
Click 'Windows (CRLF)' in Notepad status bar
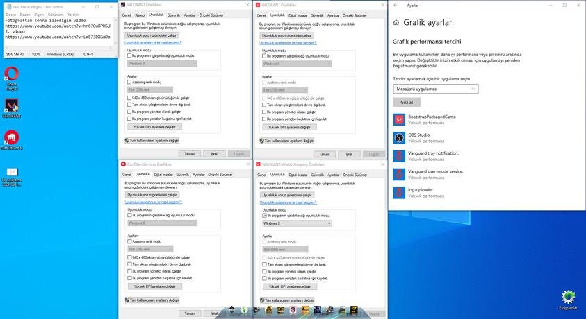[60, 54]
